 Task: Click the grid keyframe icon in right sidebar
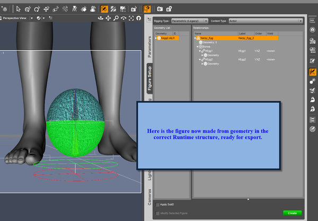(313, 119)
